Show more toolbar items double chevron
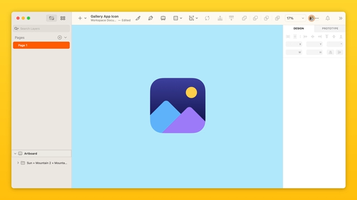357x200 pixels. [340, 18]
